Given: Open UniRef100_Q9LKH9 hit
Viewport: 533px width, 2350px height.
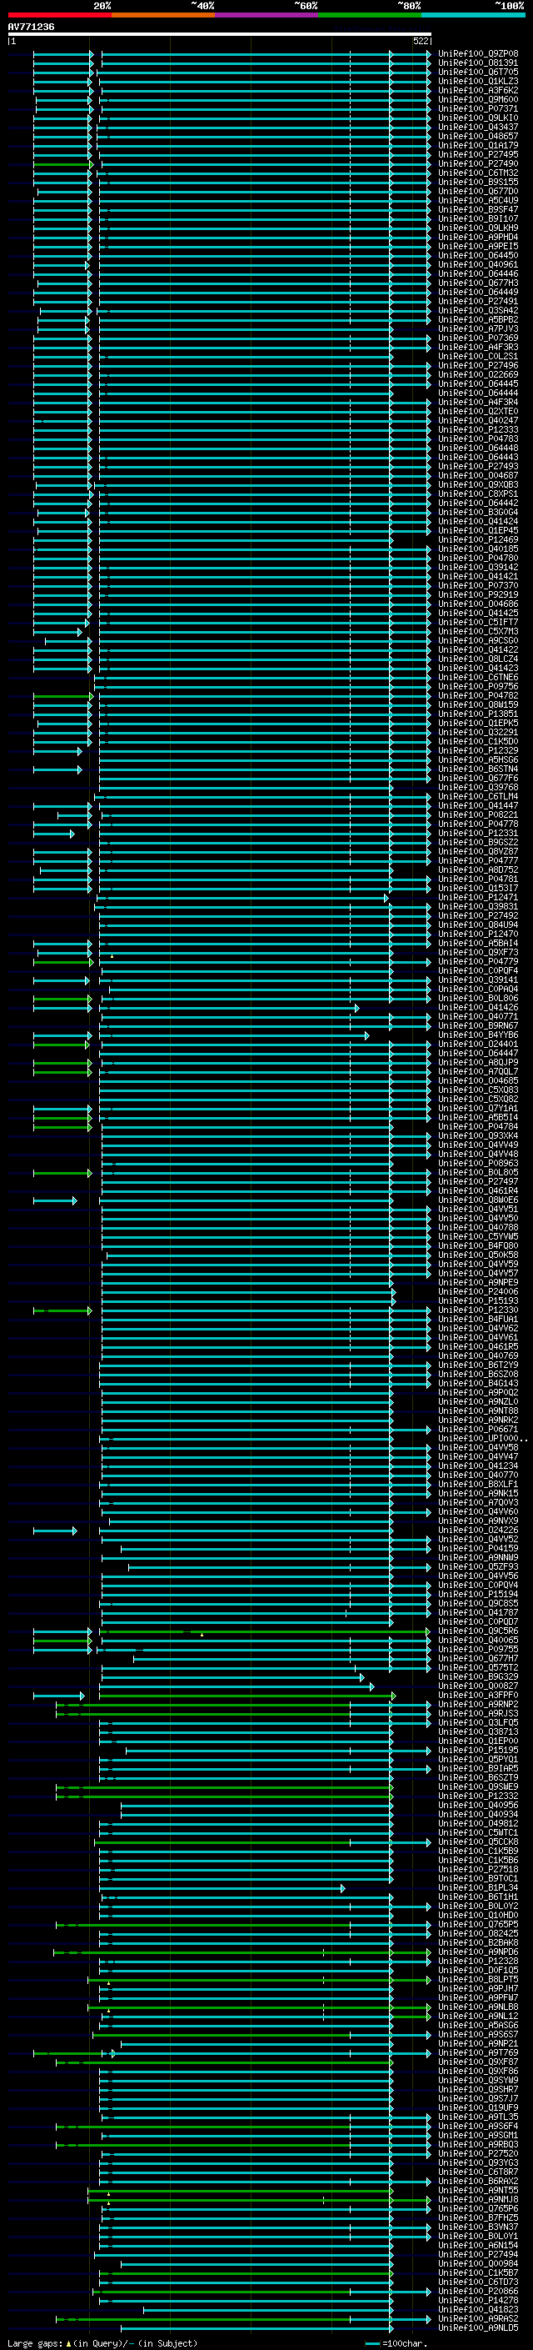Looking at the screenshot, I should tap(478, 228).
